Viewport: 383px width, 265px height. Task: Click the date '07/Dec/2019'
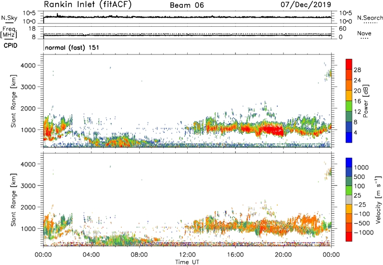click(305, 4)
